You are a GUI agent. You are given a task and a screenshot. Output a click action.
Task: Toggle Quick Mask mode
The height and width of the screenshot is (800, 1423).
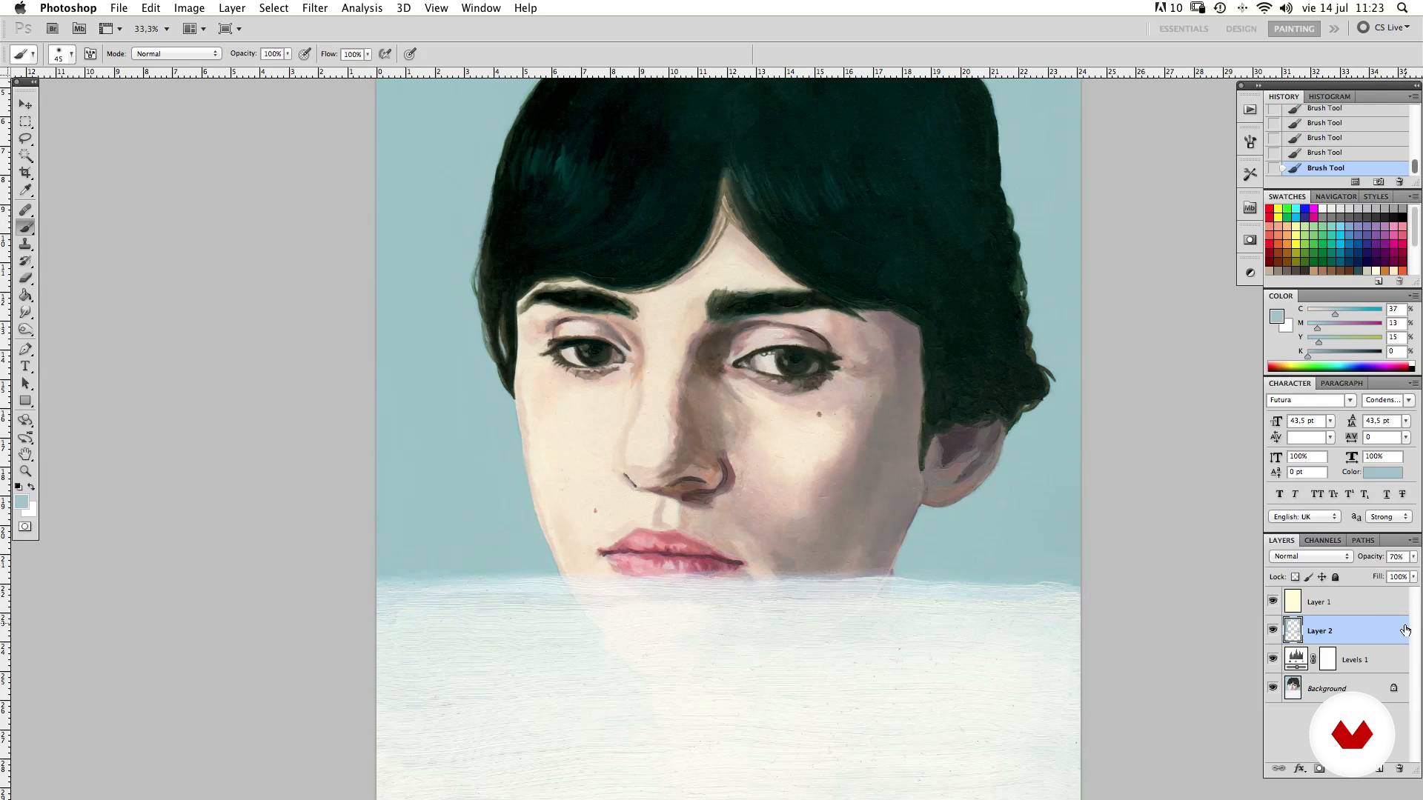click(x=25, y=527)
